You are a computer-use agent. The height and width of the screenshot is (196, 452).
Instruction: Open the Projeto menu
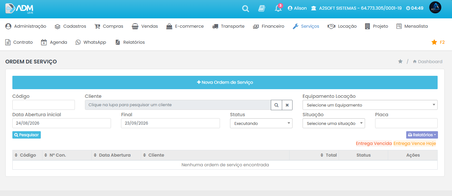(376, 26)
